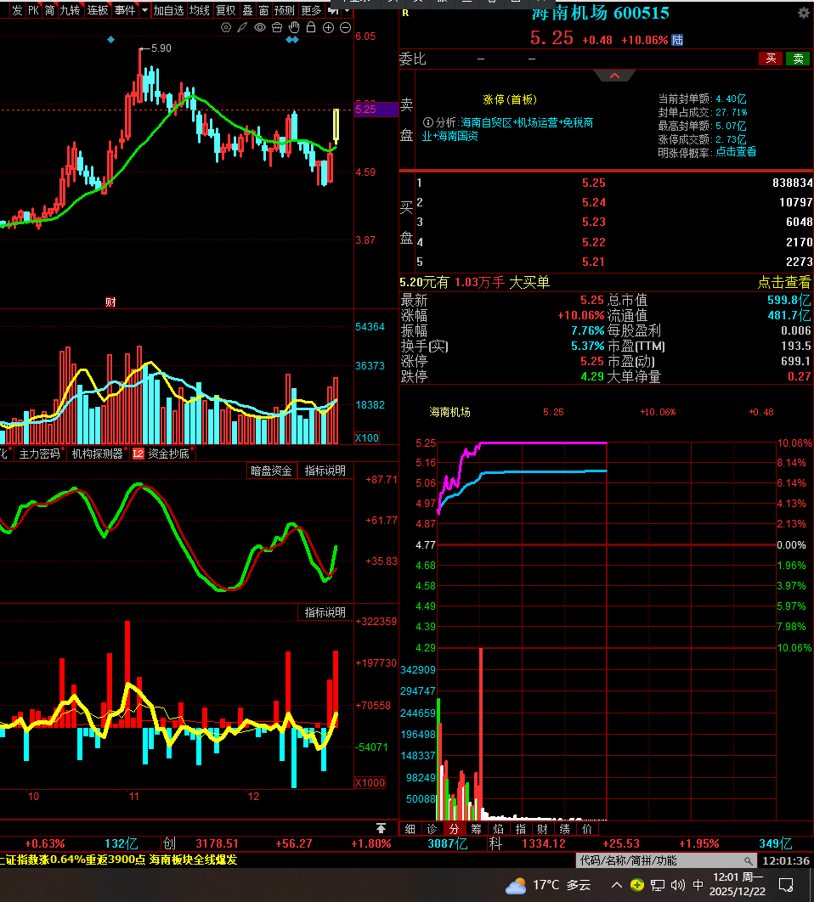Open the 更多 menu
The width and height of the screenshot is (814, 902).
coord(312,10)
